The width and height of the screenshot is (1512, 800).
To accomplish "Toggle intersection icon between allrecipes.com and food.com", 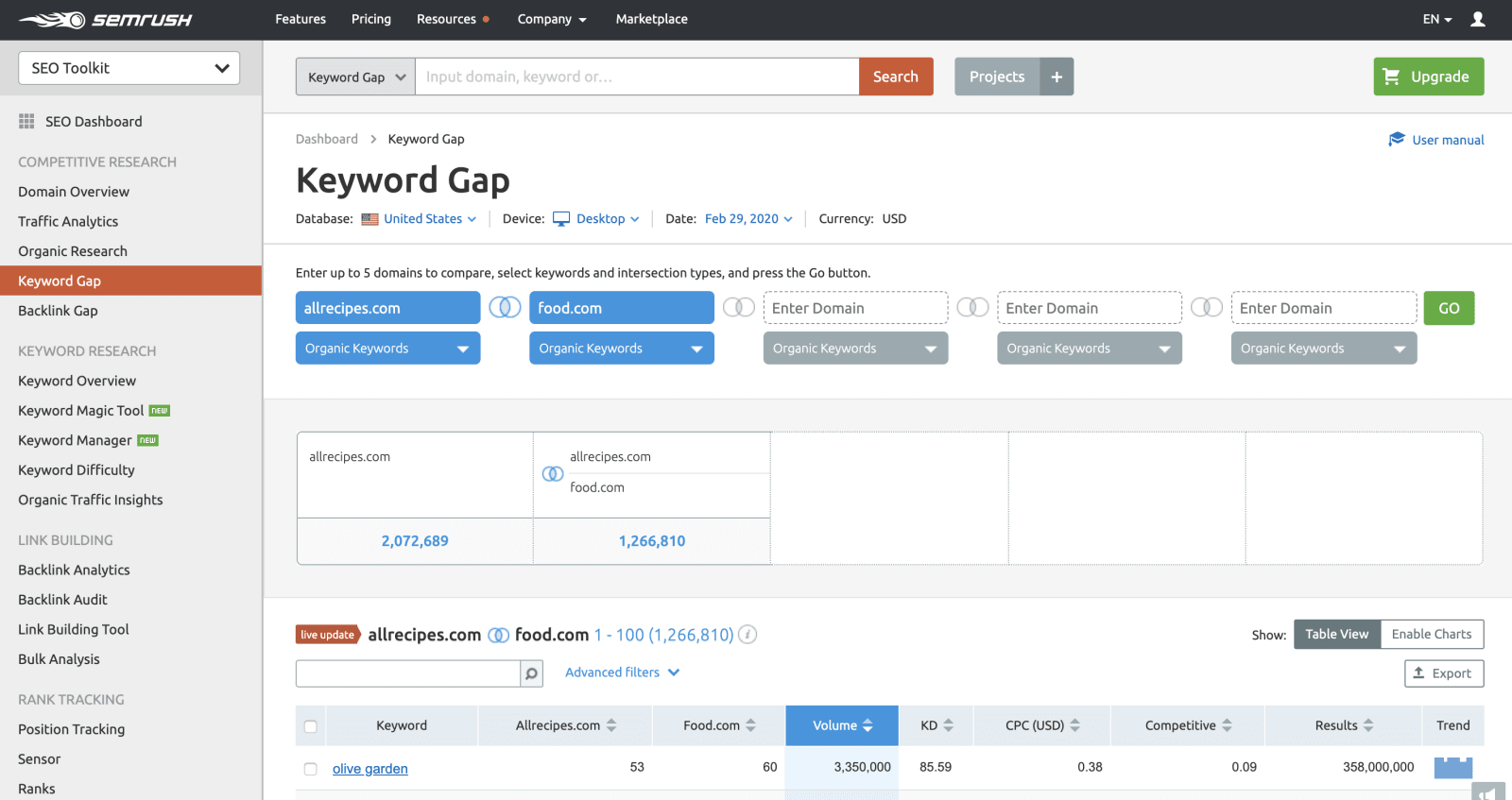I will pos(505,307).
